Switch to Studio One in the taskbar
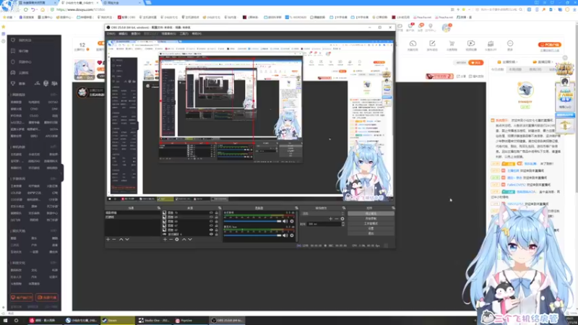The width and height of the screenshot is (578, 325). click(154, 321)
